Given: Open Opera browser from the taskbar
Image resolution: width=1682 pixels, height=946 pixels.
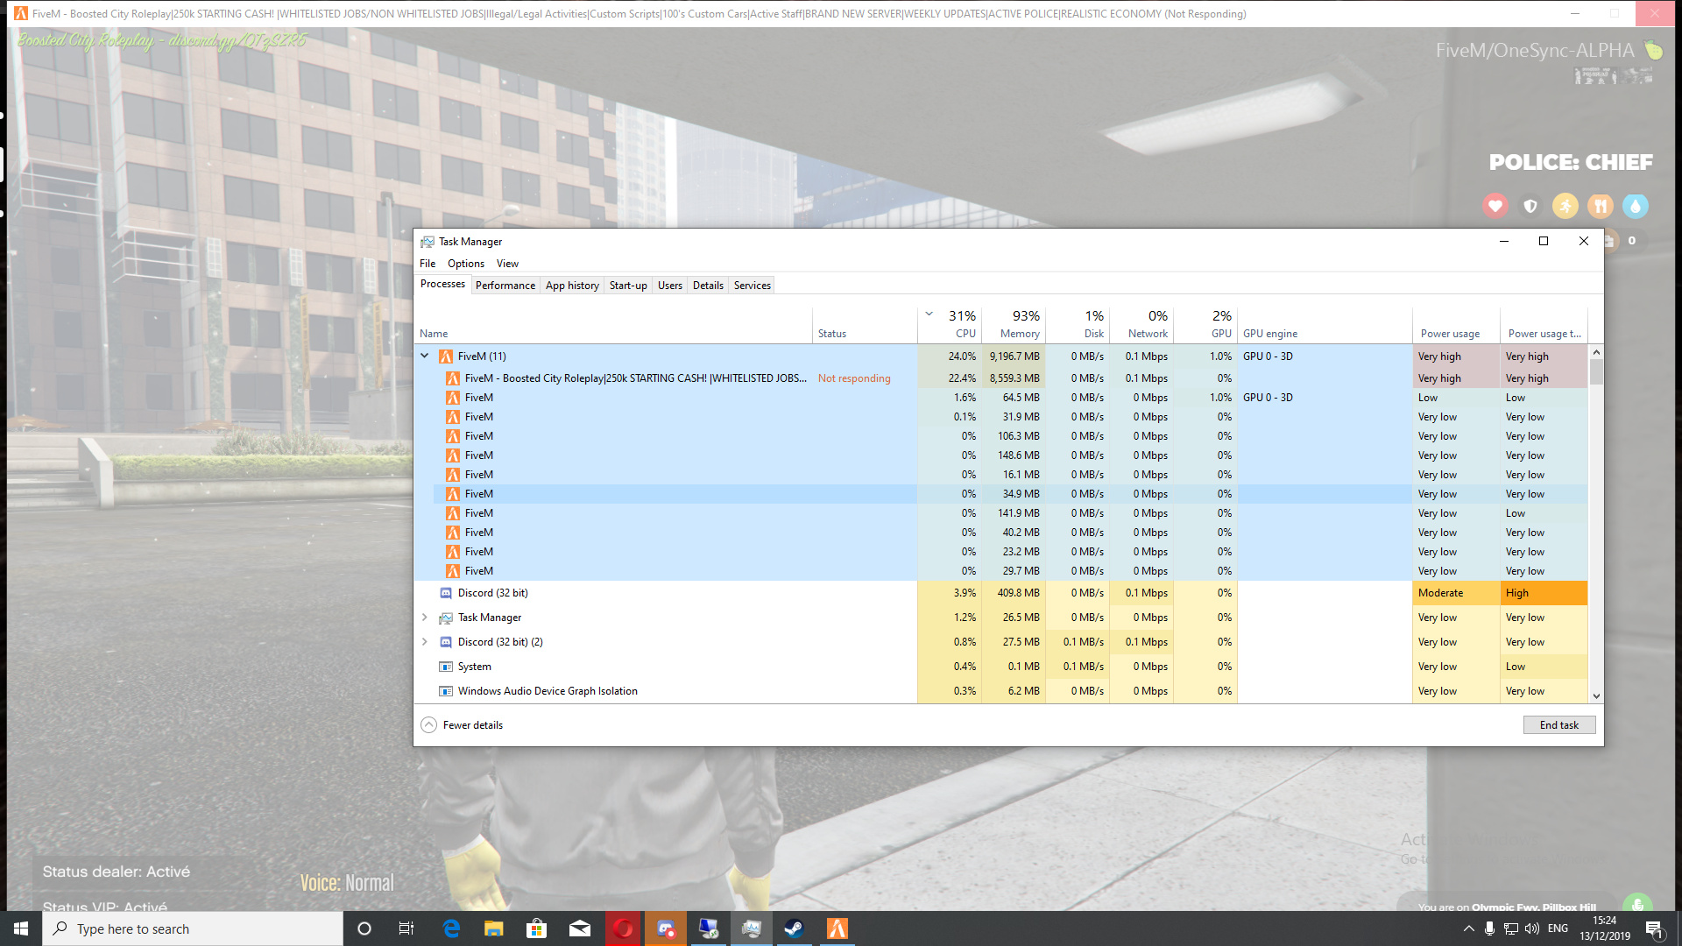Looking at the screenshot, I should tap(624, 928).
